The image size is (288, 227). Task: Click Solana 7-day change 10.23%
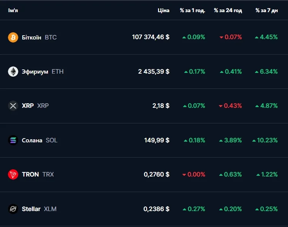265,140
